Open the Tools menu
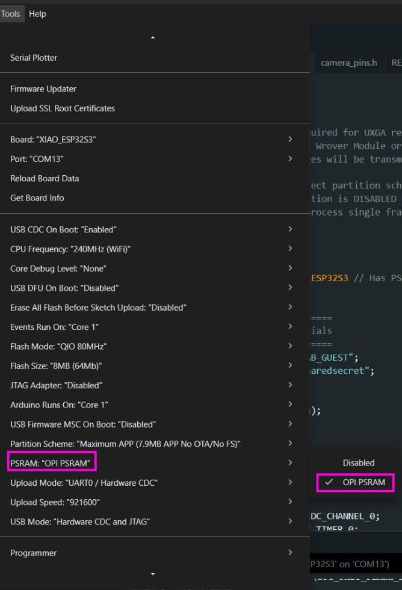402x590 pixels. (x=10, y=14)
